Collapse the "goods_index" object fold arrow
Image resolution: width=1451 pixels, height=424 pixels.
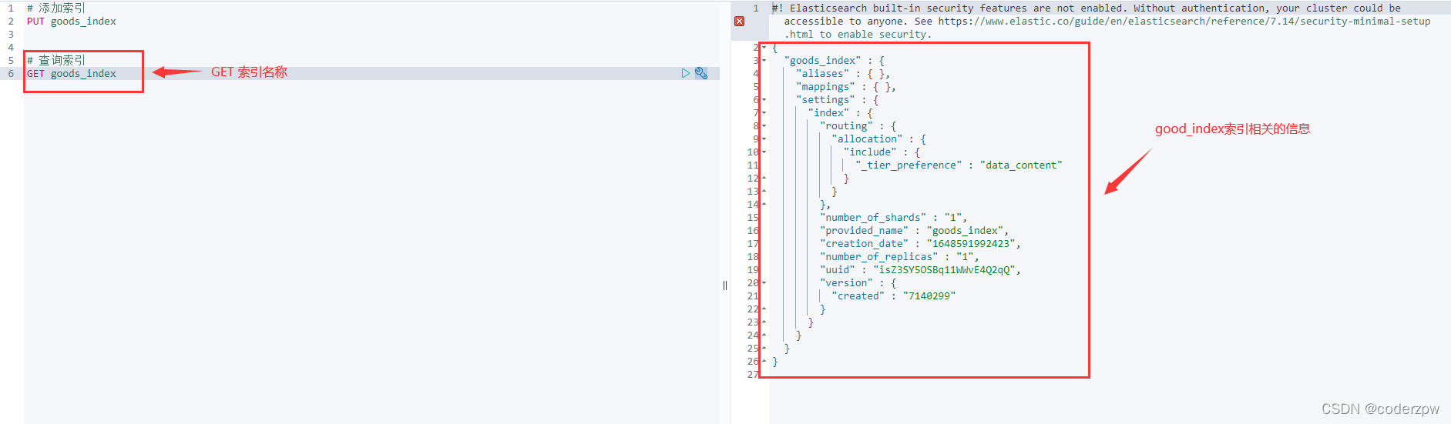click(x=764, y=61)
